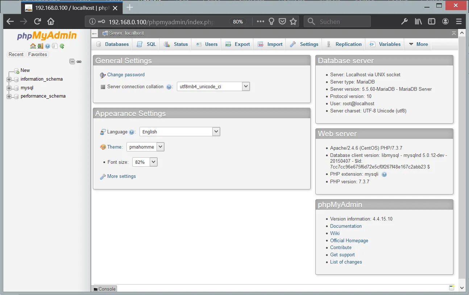This screenshot has height=295, width=469.
Task: Click the Suchen search field
Action: [337, 21]
